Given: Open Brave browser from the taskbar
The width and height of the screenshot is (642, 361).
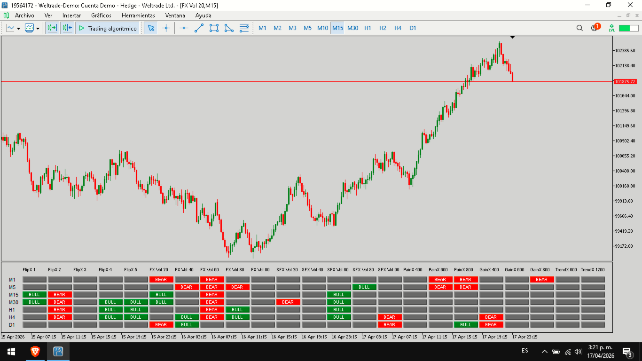Looking at the screenshot, I should pos(35,352).
